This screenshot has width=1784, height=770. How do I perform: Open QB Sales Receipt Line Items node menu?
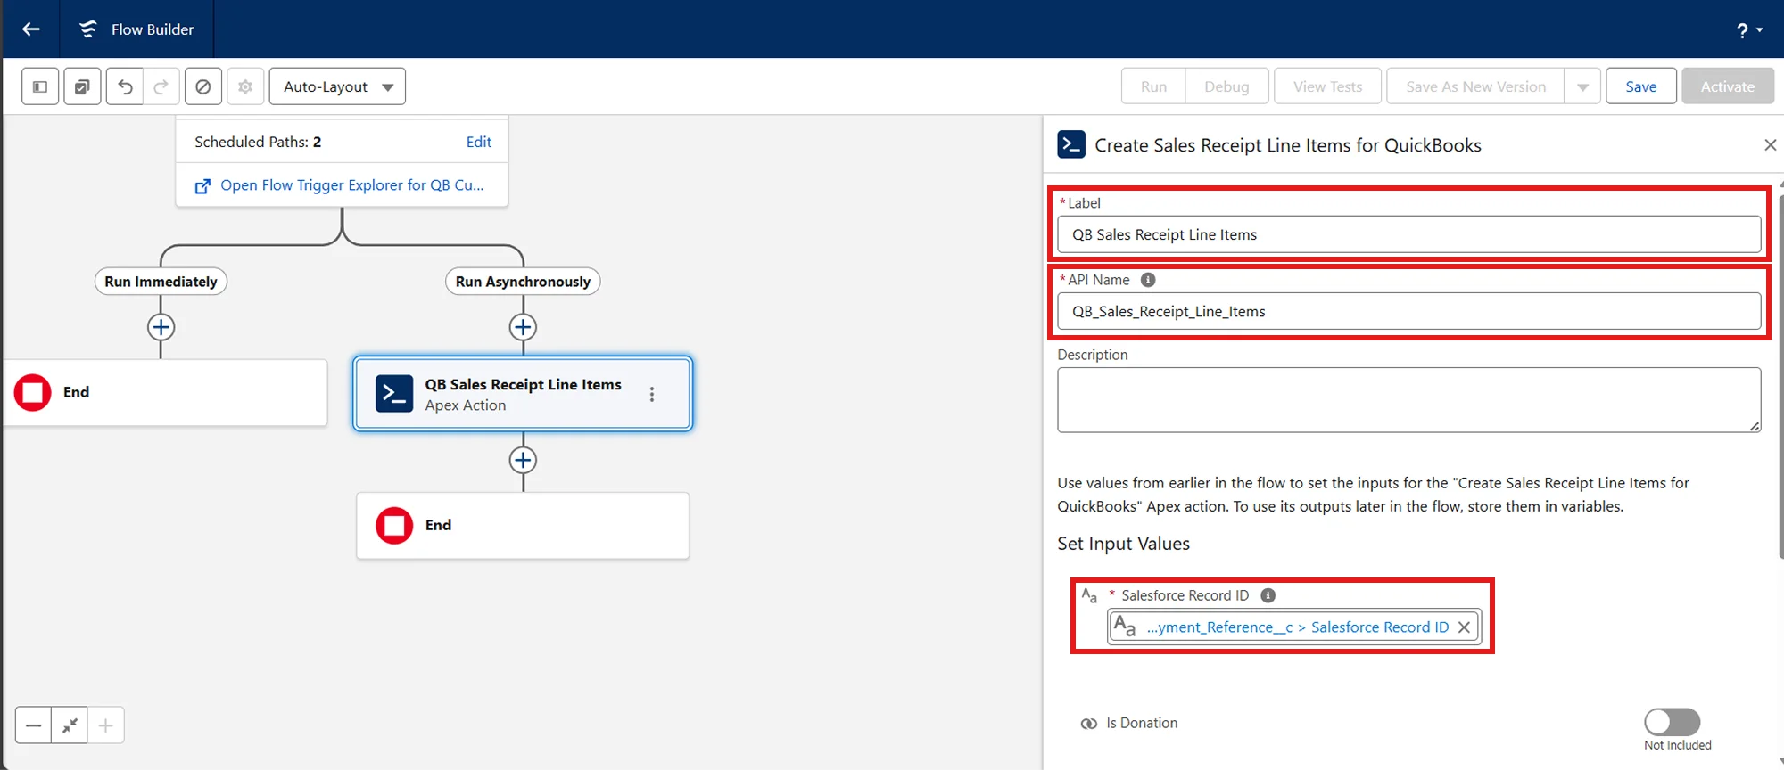(652, 394)
